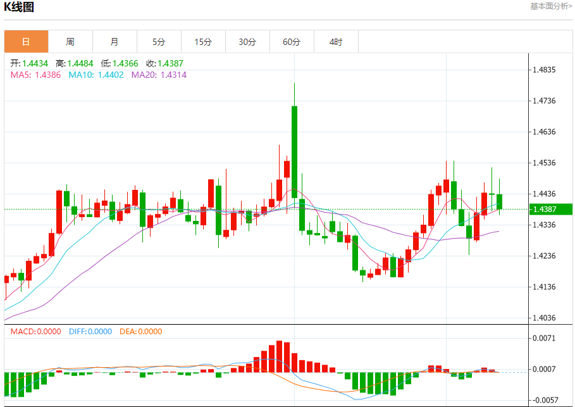
Task: Click the 0.0007 MACD axis label
Action: pyautogui.click(x=544, y=369)
